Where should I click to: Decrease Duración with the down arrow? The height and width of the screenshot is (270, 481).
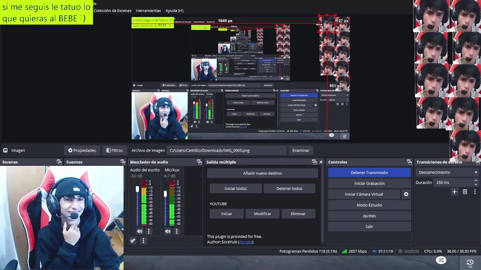click(476, 184)
